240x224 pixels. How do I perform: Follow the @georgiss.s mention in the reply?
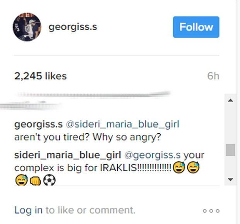click(x=152, y=155)
